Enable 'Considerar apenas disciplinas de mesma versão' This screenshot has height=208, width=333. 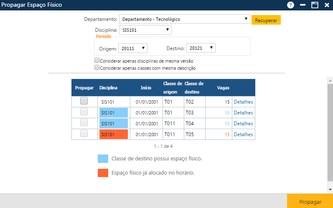[x=97, y=61]
